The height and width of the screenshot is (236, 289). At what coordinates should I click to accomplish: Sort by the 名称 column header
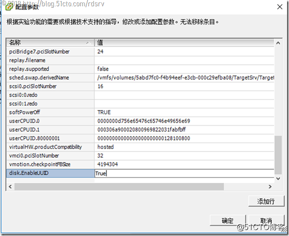pos(50,43)
